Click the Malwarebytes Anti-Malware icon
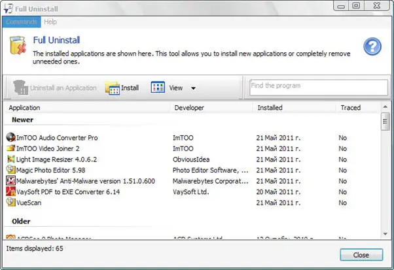Screen dimensions: 394x270 (x=10, y=180)
